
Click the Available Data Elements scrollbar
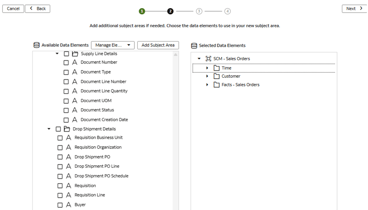point(176,122)
